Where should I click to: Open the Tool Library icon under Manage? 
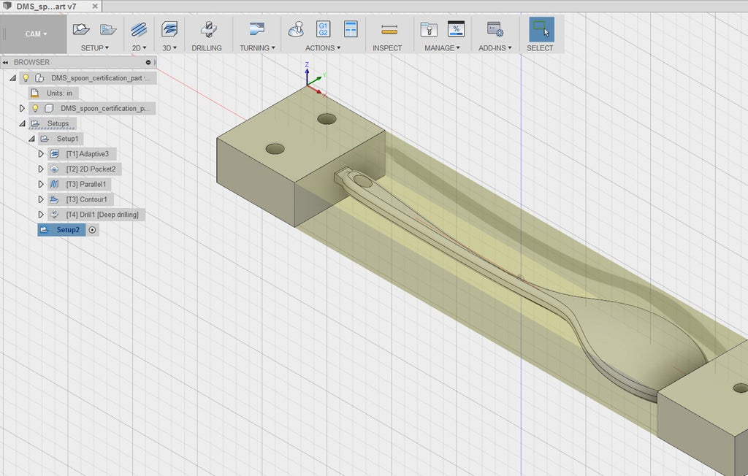[429, 30]
